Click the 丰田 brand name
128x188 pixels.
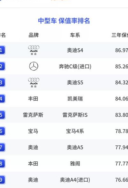pos(33,99)
